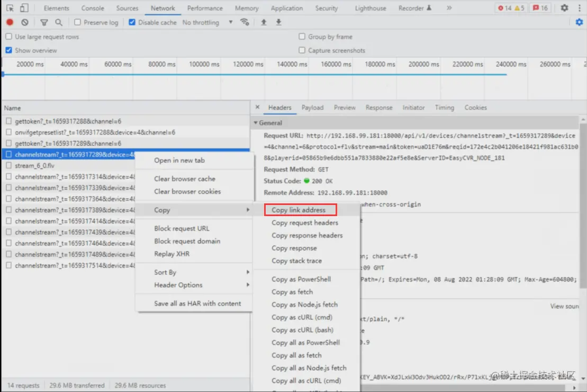Export HAR file with download arrow
587x392 pixels.
(x=278, y=22)
